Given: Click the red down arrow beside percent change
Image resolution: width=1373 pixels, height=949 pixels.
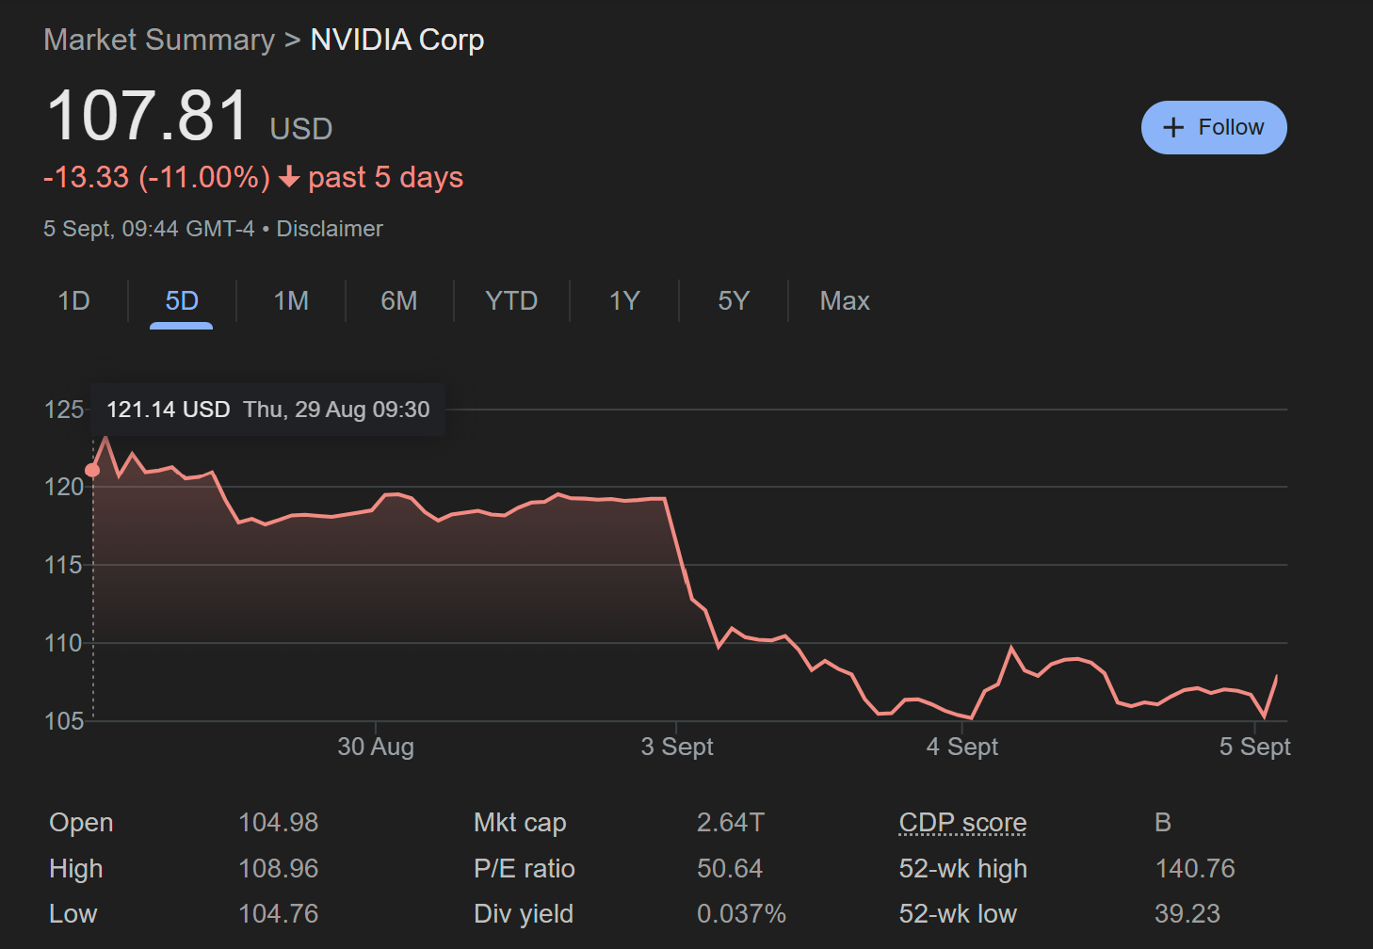Looking at the screenshot, I should click(x=289, y=177).
